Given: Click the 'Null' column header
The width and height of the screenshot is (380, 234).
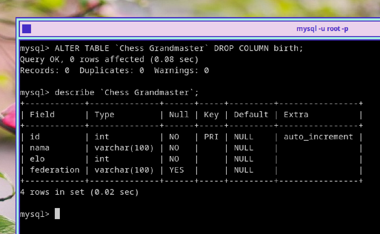Looking at the screenshot, I should [x=179, y=115].
